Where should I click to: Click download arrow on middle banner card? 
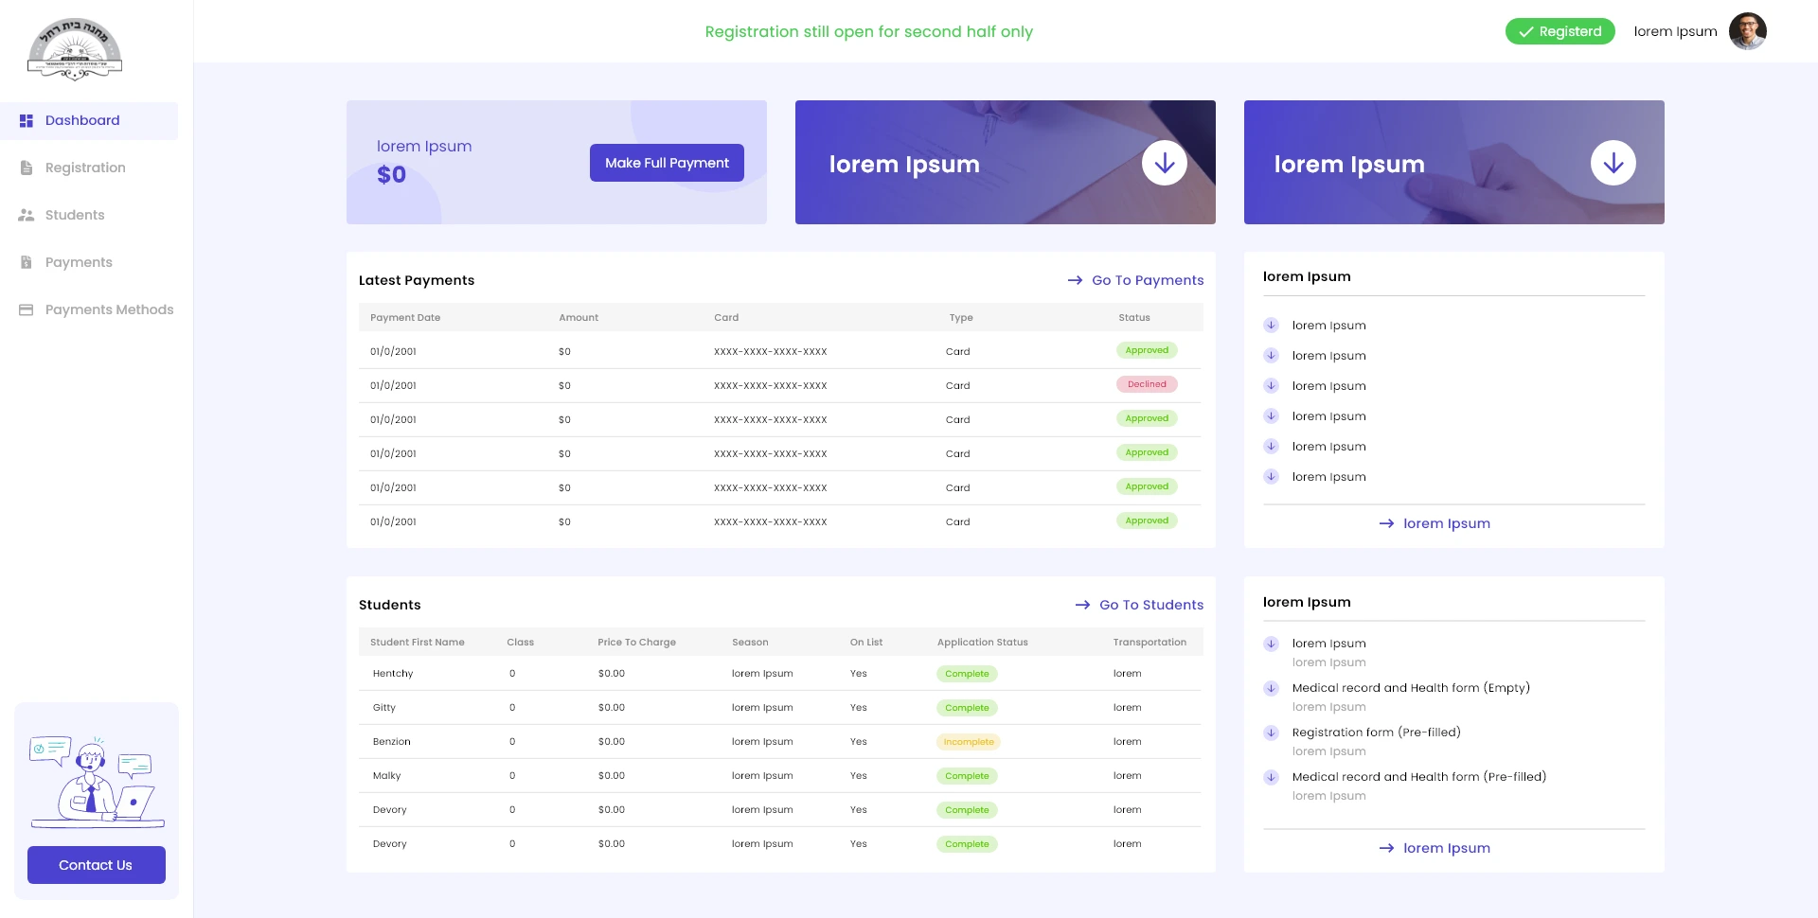(x=1164, y=164)
